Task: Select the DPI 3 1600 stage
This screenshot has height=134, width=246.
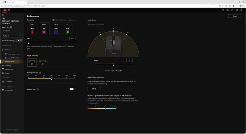Action: (x=56, y=29)
